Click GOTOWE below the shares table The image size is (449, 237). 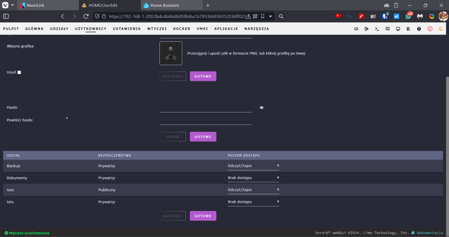pos(203,216)
